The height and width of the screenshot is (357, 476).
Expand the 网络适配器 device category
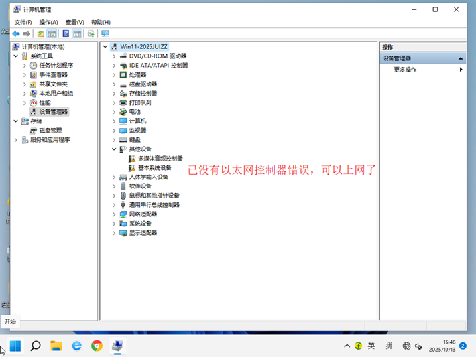115,214
